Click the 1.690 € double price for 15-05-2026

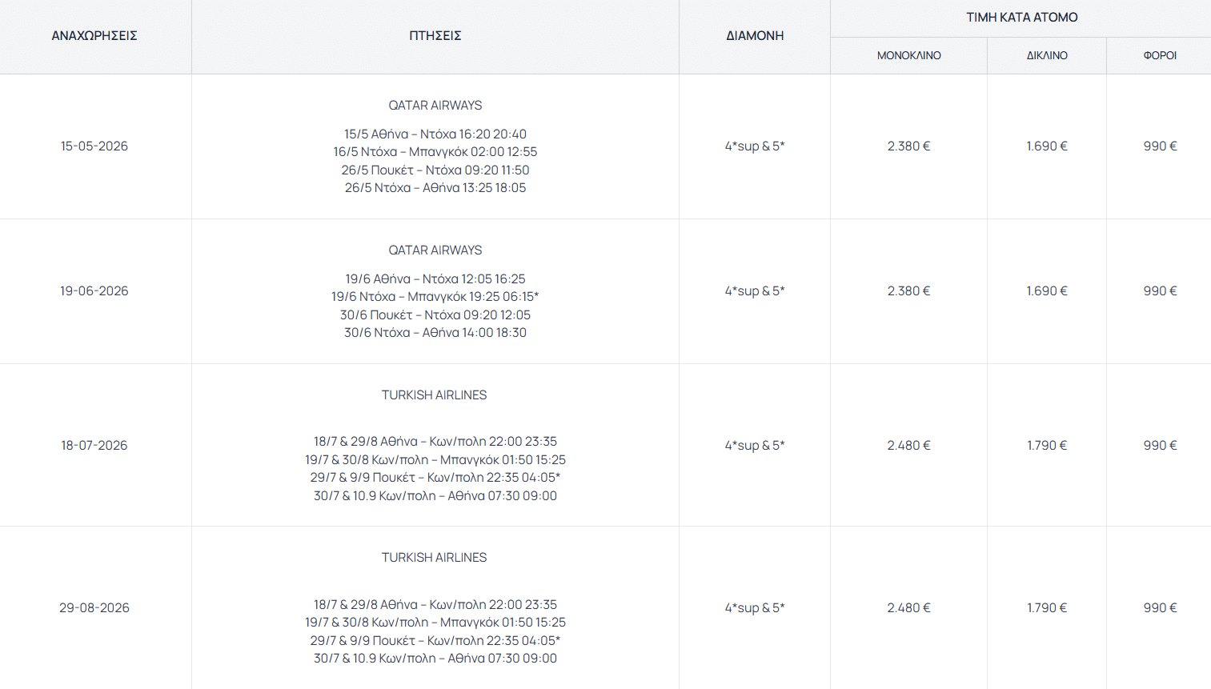[x=1047, y=146]
